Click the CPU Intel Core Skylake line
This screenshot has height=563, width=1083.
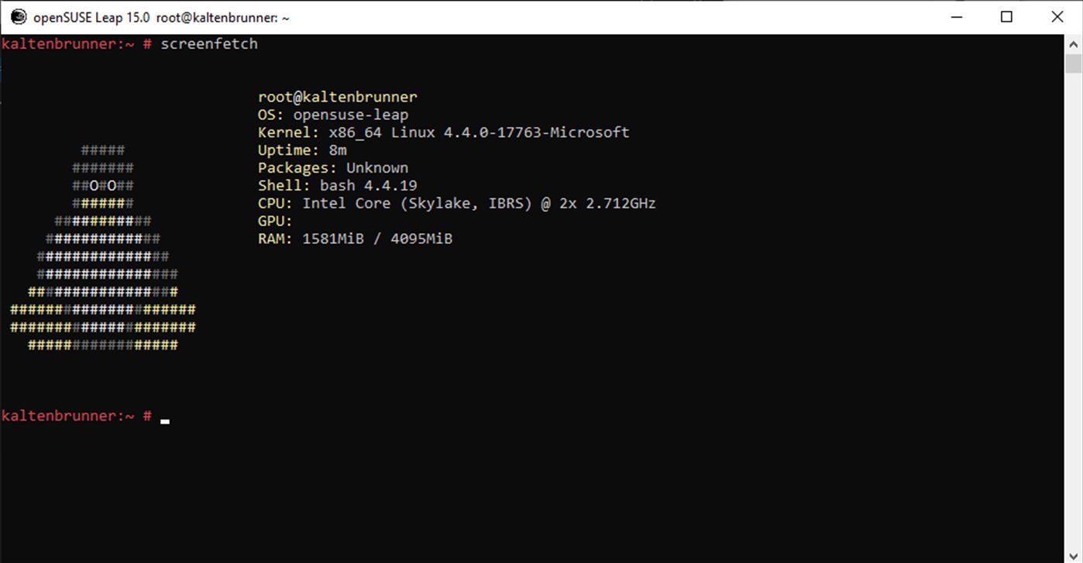pyautogui.click(x=457, y=204)
